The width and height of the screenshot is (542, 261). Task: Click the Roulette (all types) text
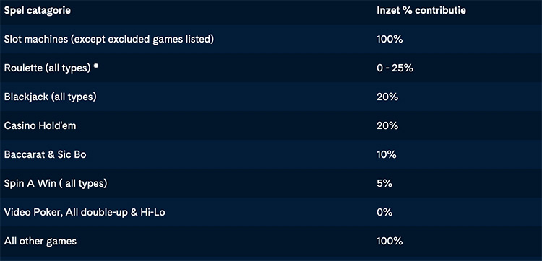coord(48,68)
